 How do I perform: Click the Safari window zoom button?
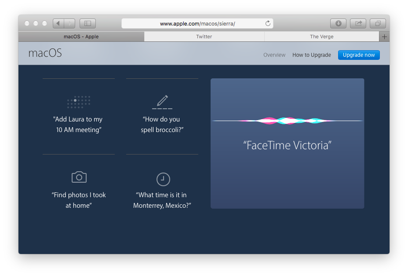44,23
